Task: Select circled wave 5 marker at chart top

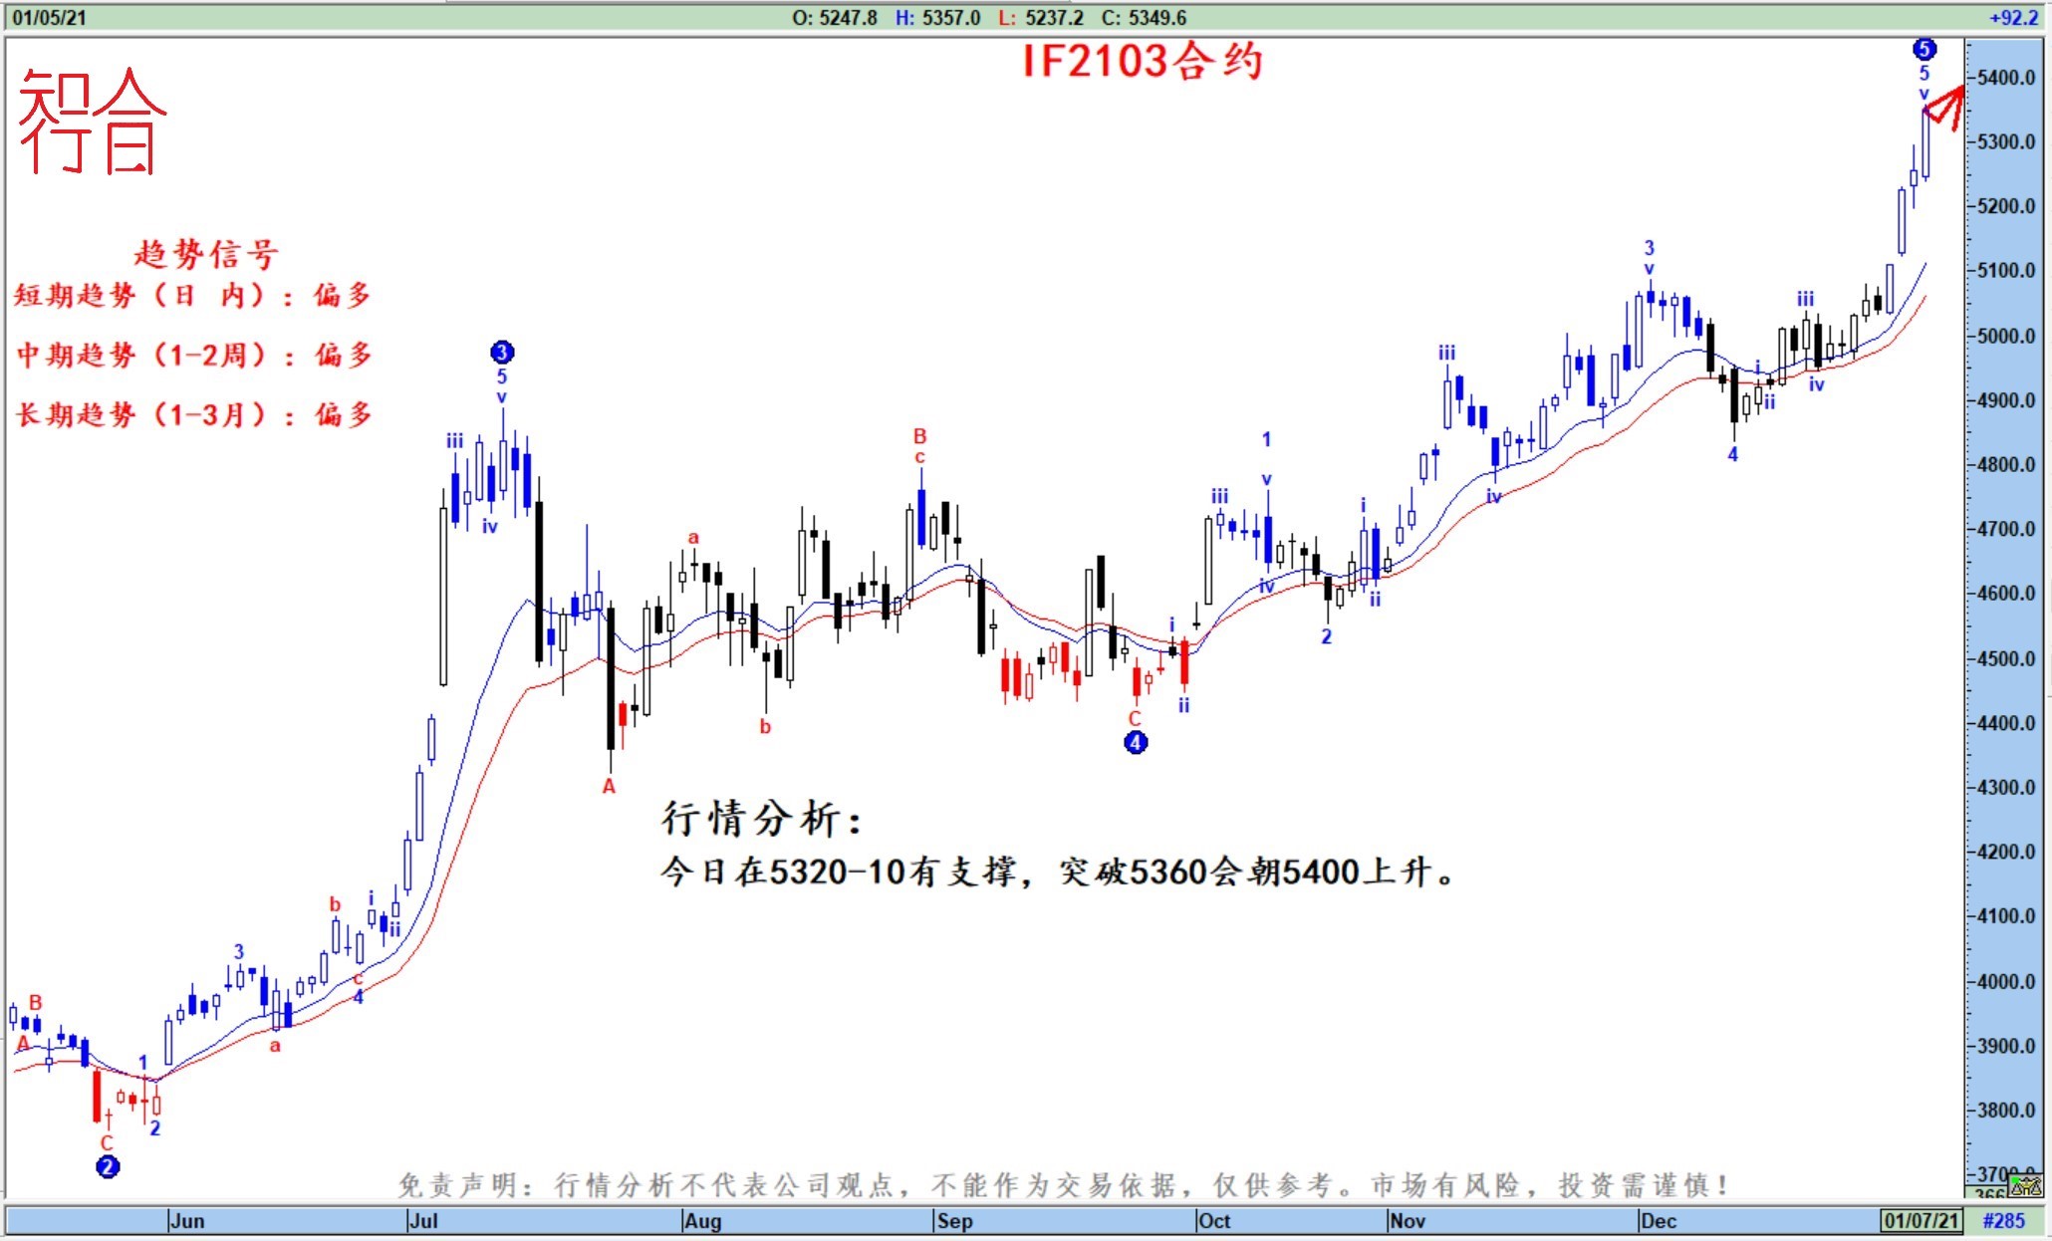Action: tap(1924, 49)
